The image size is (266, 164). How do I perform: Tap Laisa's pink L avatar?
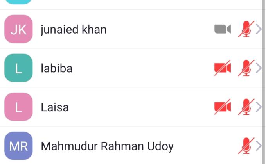click(18, 107)
